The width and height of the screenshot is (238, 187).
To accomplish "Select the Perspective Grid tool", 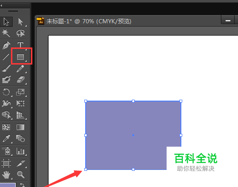I will click(20, 115).
